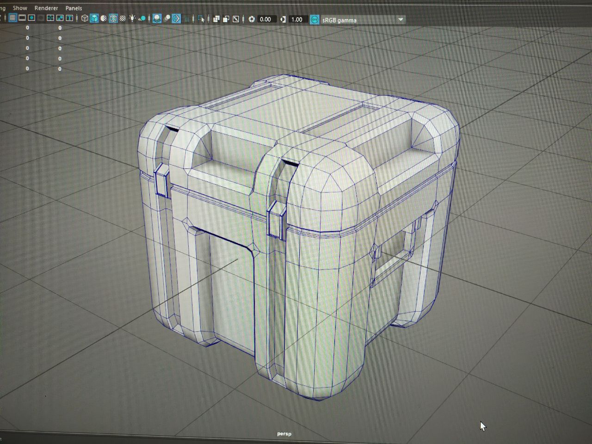Toggle screen space ambient occlusion icon
The image size is (592, 444).
[x=157, y=18]
